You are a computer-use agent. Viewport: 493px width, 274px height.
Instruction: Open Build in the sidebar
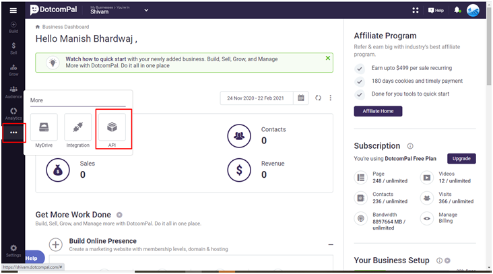(13, 28)
